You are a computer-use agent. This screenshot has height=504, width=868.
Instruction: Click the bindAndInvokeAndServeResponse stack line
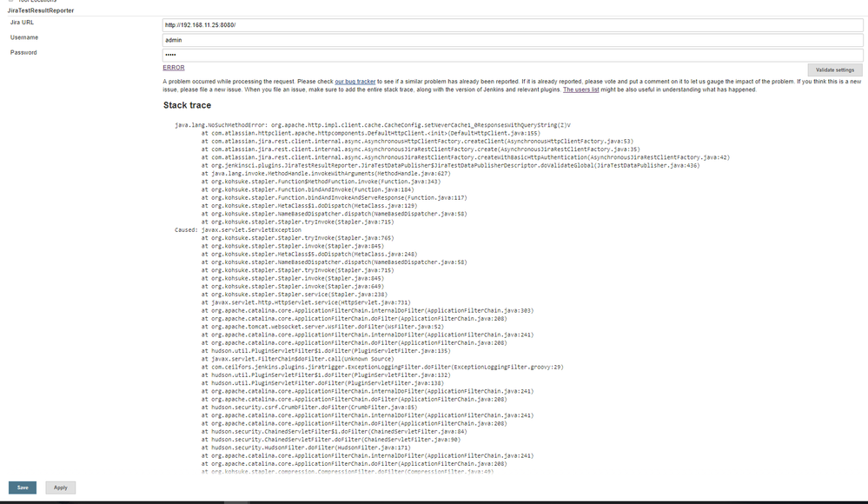pos(334,198)
